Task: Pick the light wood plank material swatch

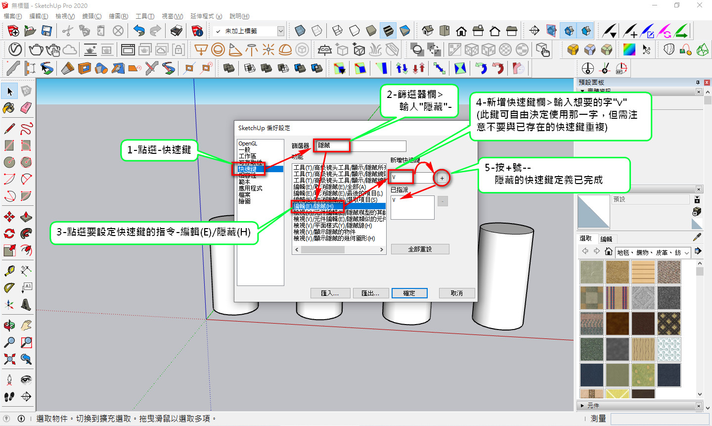Action: click(x=643, y=272)
